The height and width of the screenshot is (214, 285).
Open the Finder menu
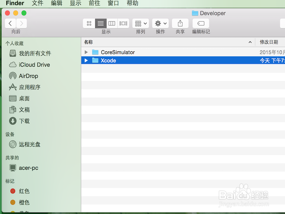tap(15, 3)
